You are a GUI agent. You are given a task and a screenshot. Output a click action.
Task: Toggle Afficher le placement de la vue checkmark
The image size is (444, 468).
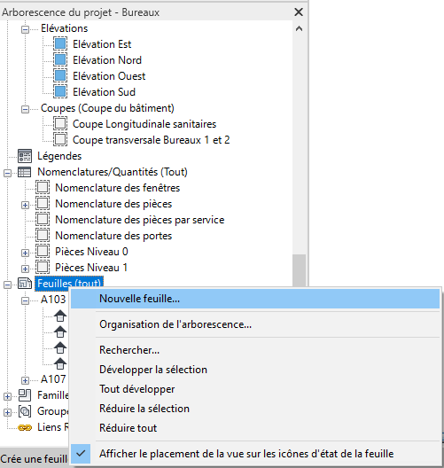tap(81, 454)
